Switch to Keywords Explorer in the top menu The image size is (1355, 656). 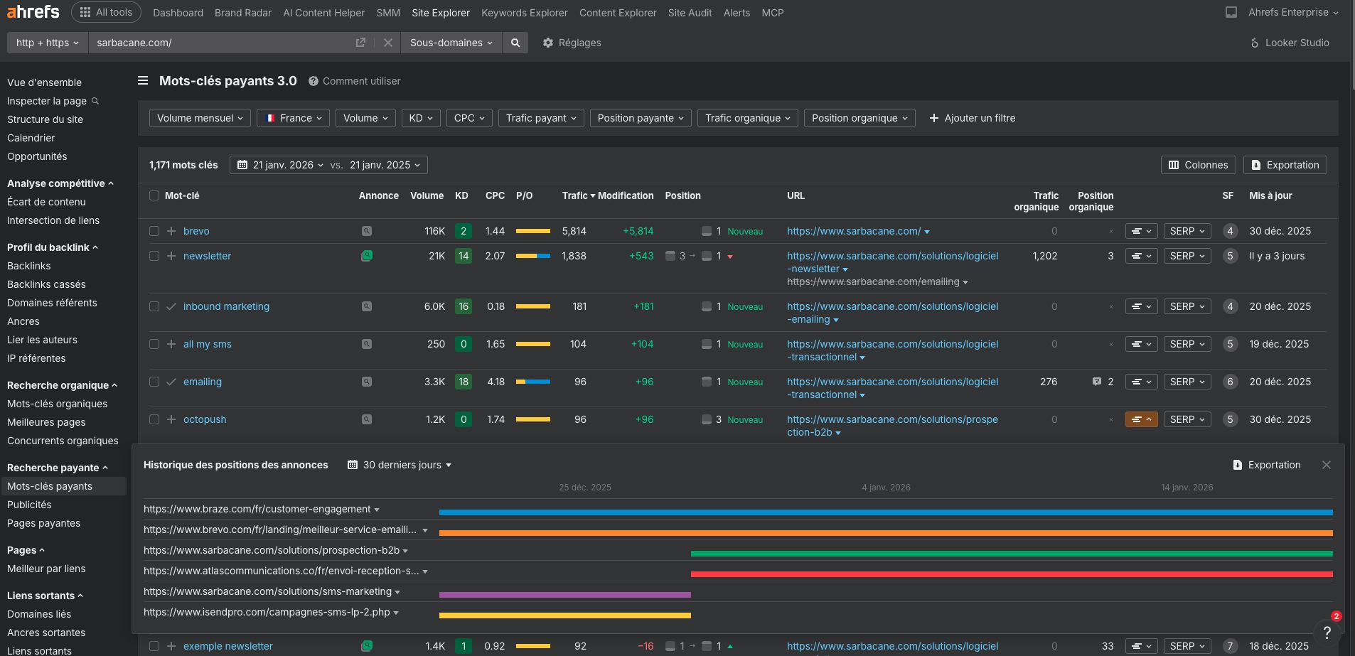point(523,13)
